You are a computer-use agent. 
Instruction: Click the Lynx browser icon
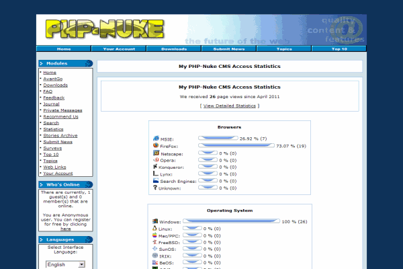[x=156, y=174]
